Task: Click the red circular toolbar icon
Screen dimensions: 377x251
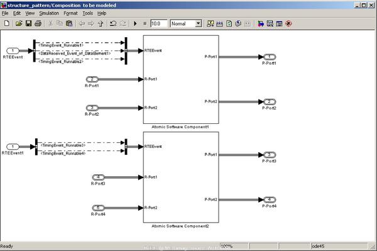Action: [x=288, y=23]
